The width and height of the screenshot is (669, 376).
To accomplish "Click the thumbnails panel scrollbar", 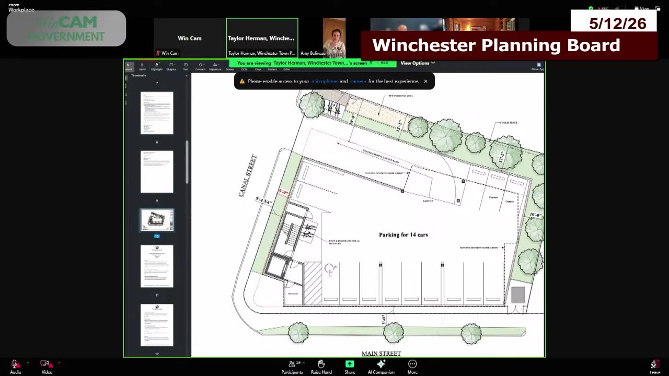I will point(187,162).
